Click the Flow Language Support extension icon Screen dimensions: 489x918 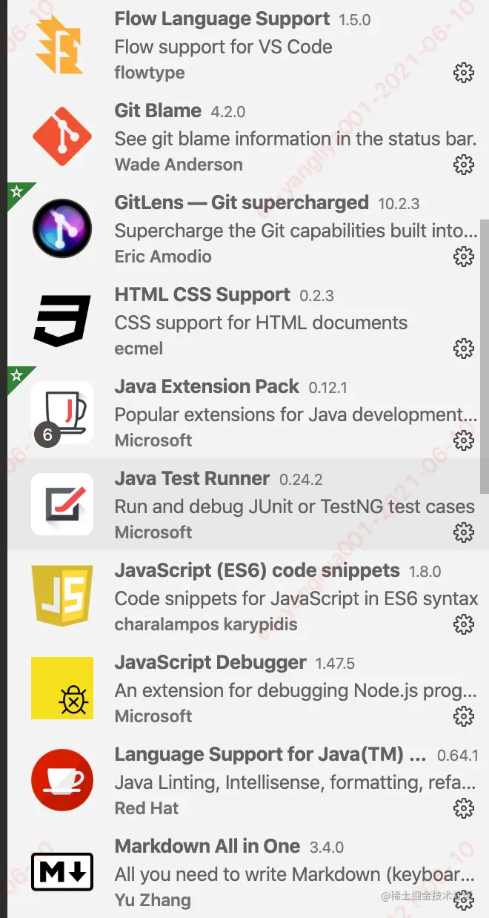click(59, 44)
